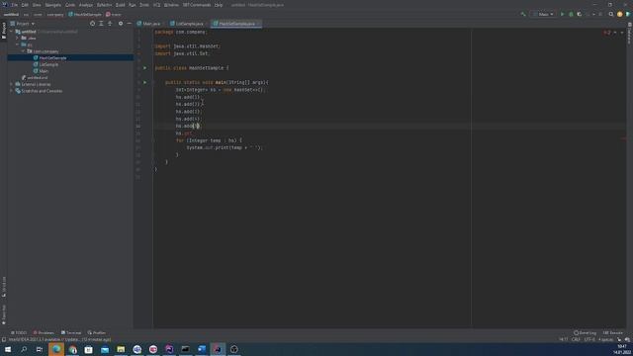Click the Expand All icon in Project panel
Viewport: 633px width, 356px height.
point(101,24)
